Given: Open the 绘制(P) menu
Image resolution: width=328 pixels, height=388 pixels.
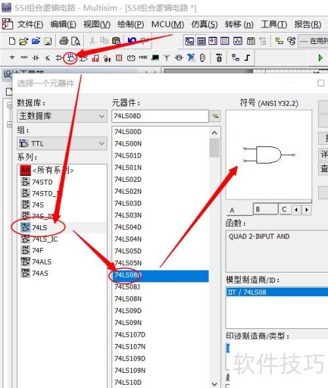Looking at the screenshot, I should tap(131, 24).
